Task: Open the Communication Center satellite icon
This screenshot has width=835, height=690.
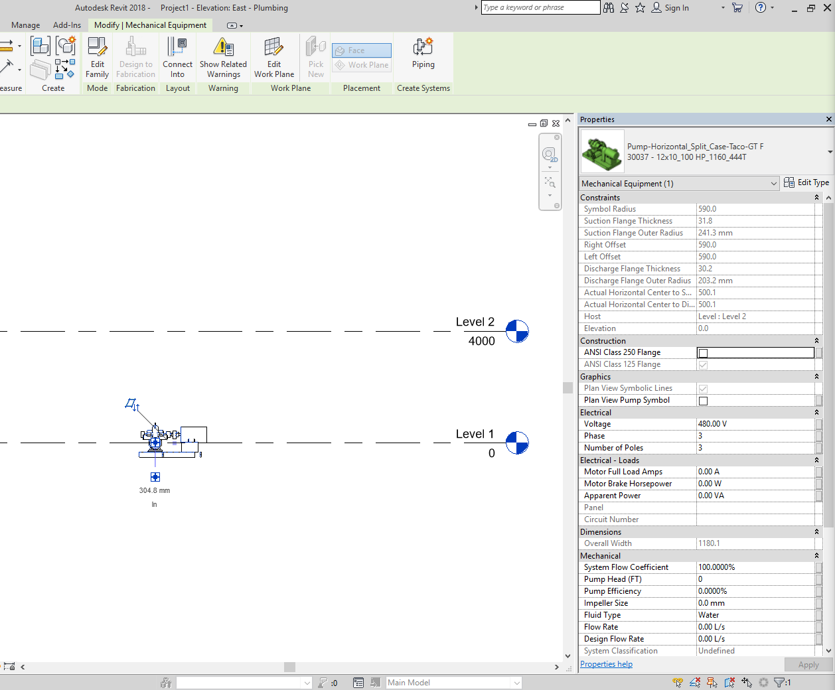Action: point(625,8)
